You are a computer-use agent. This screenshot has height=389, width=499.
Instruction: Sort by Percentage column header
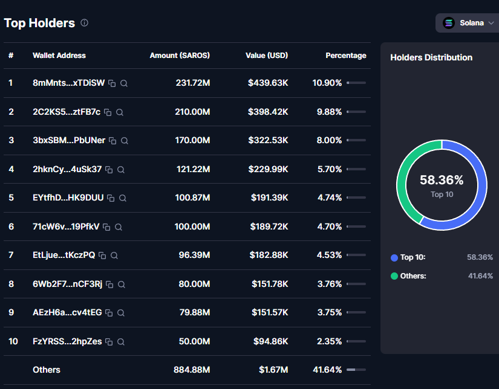[345, 56]
